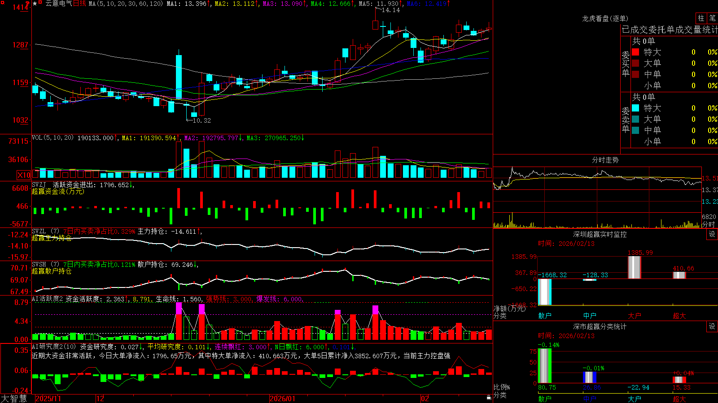This screenshot has height=403, width=718.
Task: Open 设 settings for 深圳超赢实时监控
Action: (x=712, y=234)
